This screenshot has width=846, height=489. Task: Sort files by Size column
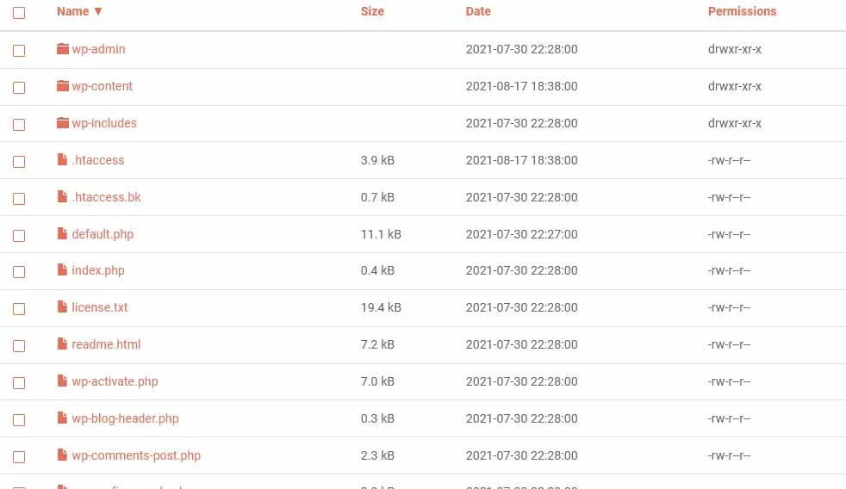coord(372,11)
